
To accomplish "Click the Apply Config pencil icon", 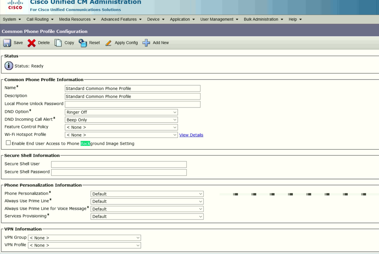I will [108, 43].
